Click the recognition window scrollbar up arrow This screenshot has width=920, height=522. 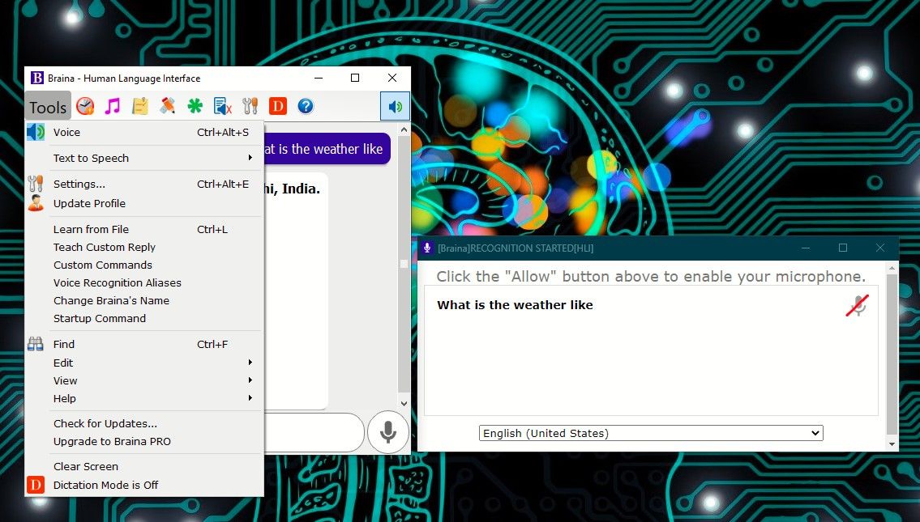pos(892,268)
